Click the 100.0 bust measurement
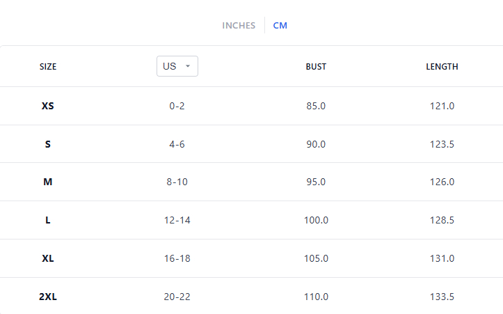The image size is (503, 314). pos(316,220)
